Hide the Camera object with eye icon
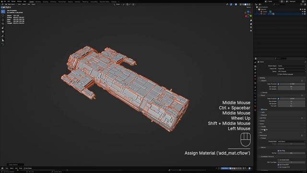The height and width of the screenshot is (173, 307). pyautogui.click(x=303, y=12)
